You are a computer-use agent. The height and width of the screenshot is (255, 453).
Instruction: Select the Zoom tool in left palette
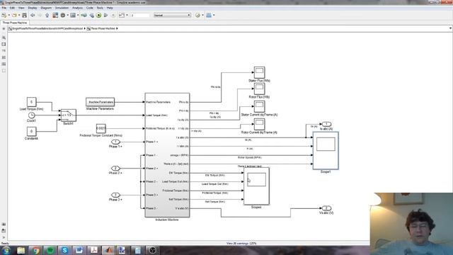4,38
